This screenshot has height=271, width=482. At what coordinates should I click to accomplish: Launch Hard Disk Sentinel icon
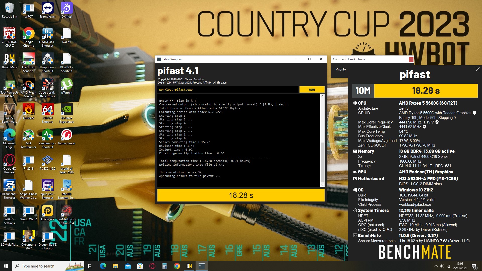29,62
